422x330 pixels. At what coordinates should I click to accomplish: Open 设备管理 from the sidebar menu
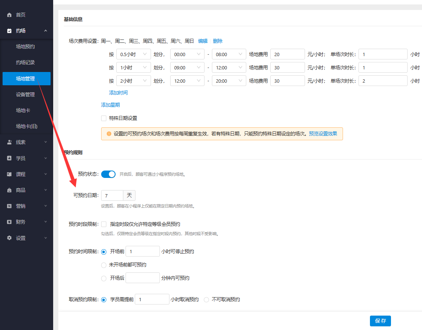tap(27, 94)
